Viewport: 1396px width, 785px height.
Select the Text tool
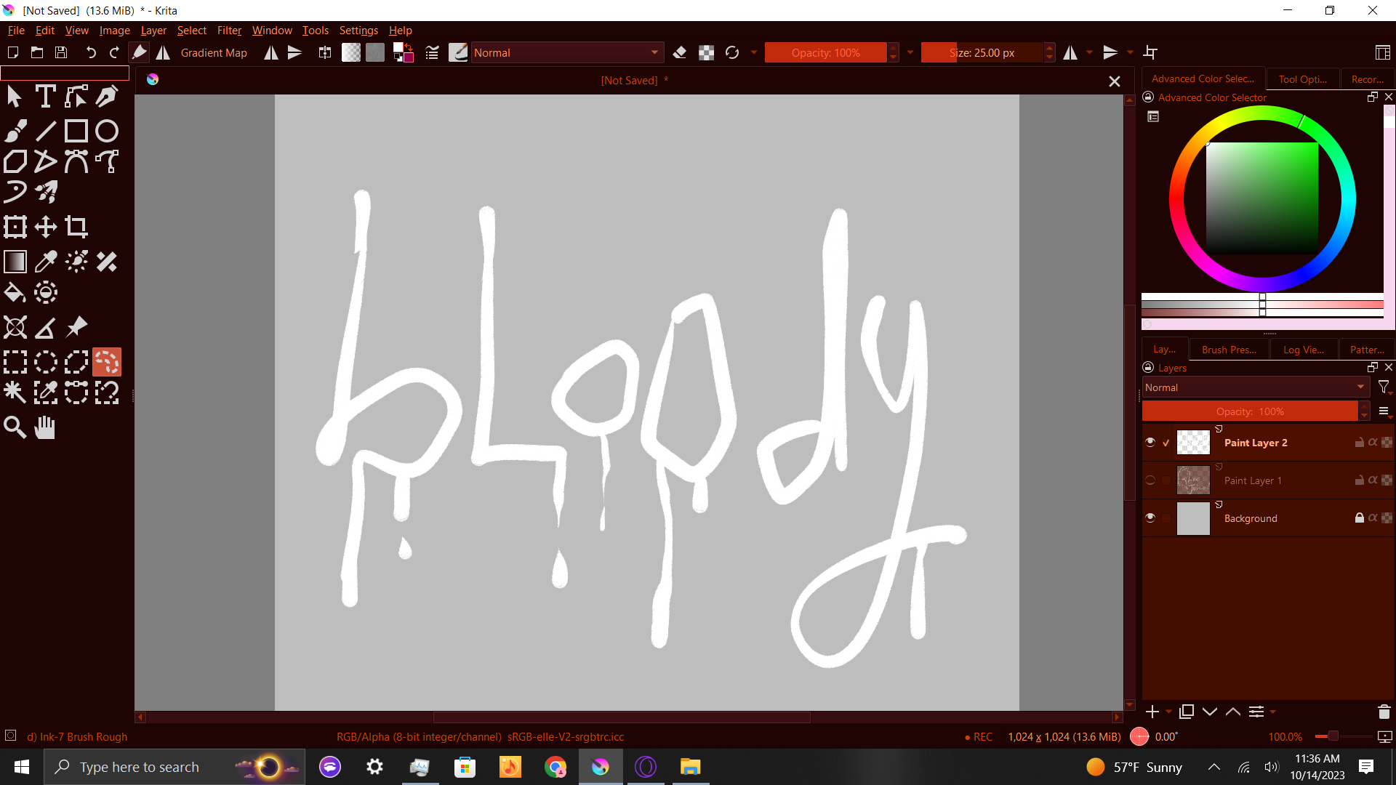45,96
